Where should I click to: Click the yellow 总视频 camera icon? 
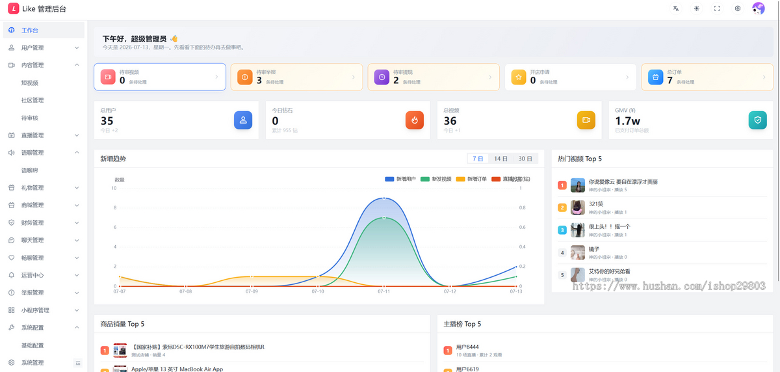(586, 120)
